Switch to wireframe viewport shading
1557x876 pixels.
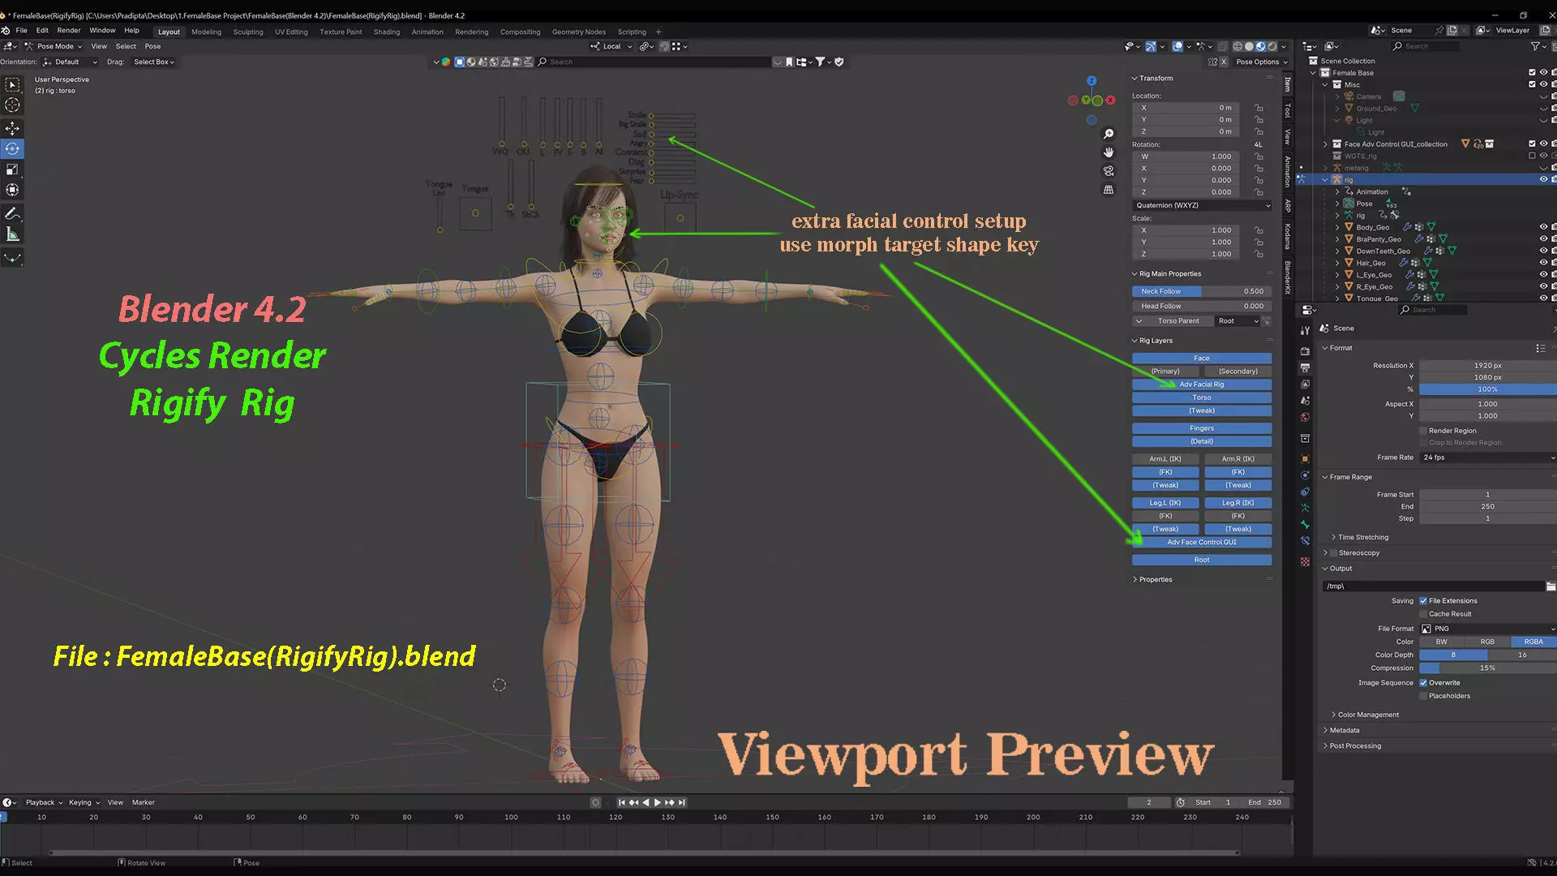pyautogui.click(x=1237, y=46)
